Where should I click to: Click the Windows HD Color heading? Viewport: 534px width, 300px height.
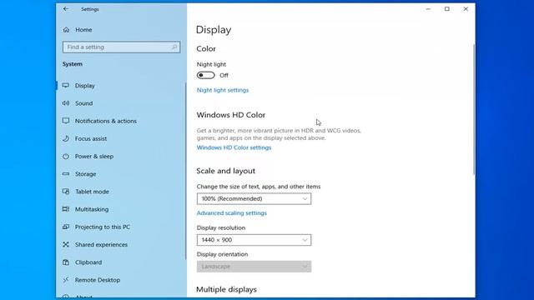(231, 115)
